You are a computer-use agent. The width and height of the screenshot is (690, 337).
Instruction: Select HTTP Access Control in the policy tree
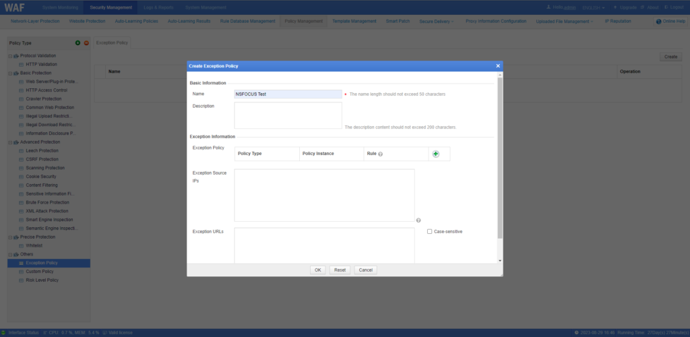click(x=46, y=90)
